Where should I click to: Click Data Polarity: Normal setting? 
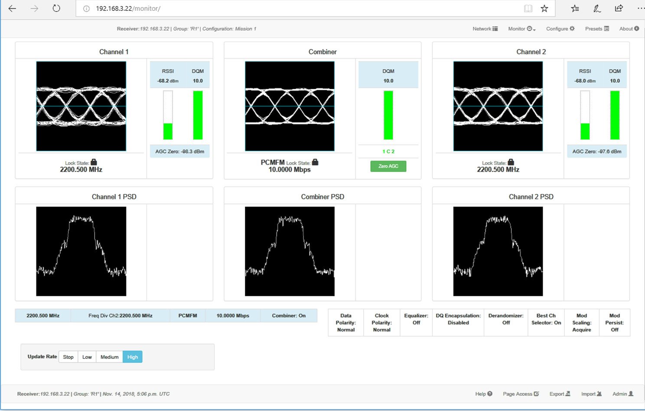[346, 322]
